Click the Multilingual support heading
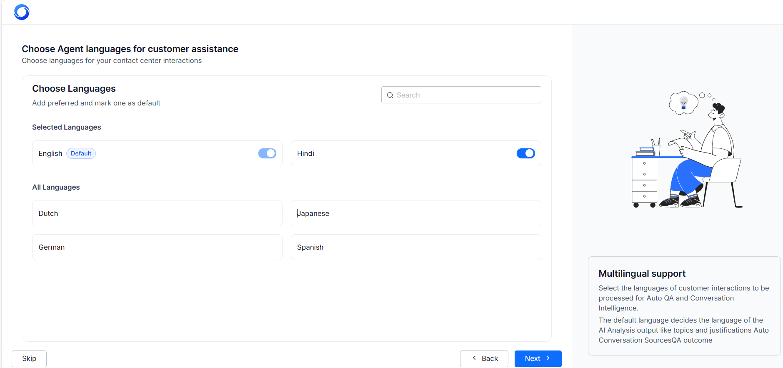The height and width of the screenshot is (368, 783). [642, 273]
